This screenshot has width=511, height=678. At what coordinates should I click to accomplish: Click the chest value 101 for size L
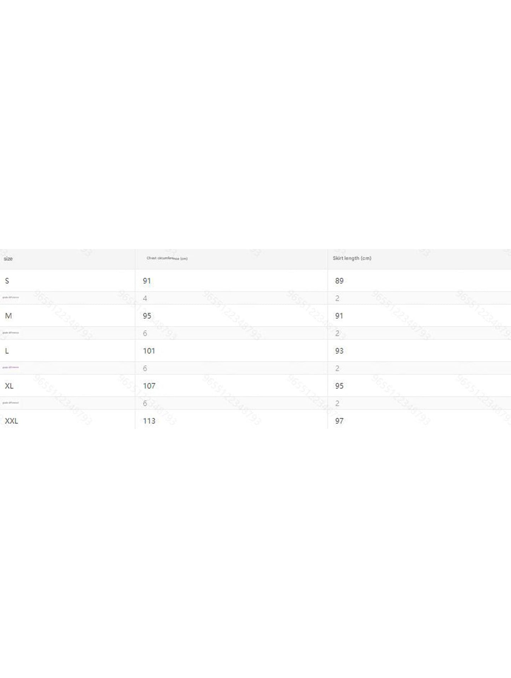click(149, 351)
